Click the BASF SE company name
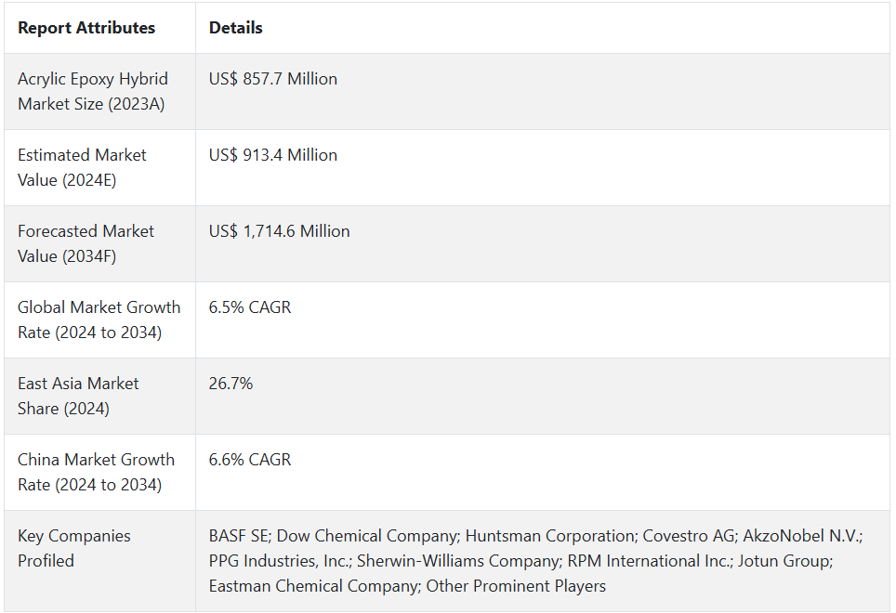The image size is (896, 613). coord(239,536)
